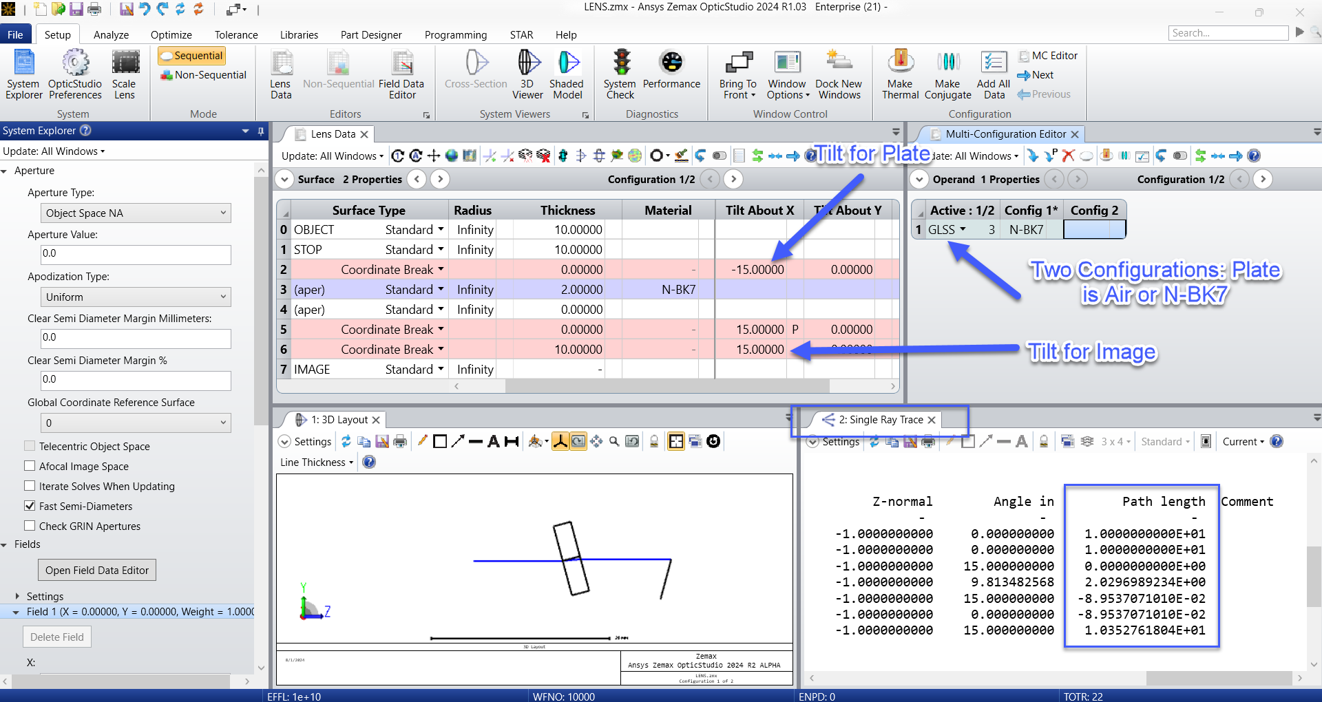Screen dimensions: 1322x702
Task: Open Settings in the 3D Layout window
Action: pyautogui.click(x=305, y=441)
